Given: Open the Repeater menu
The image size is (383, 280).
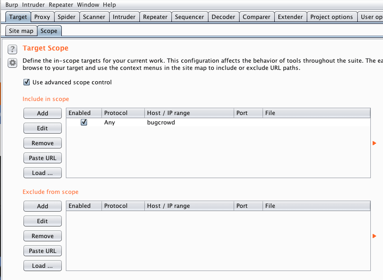Looking at the screenshot, I should (x=61, y=5).
